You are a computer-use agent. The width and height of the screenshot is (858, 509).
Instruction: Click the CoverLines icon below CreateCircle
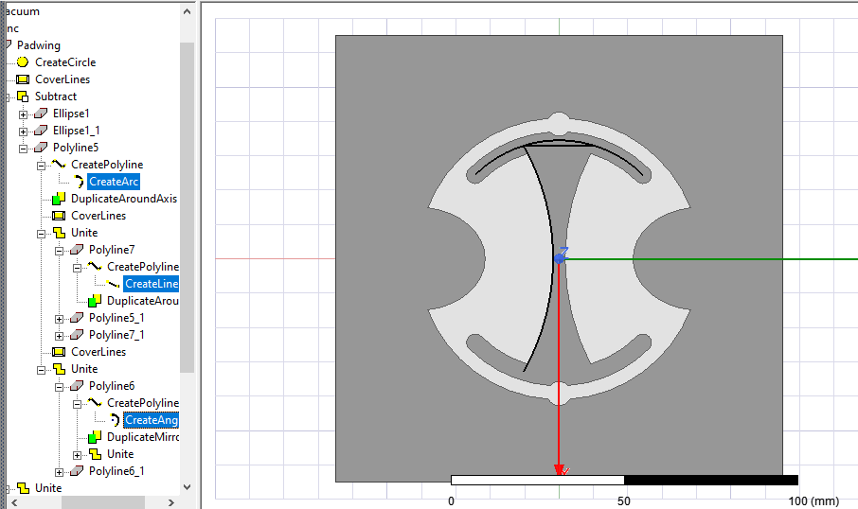[x=23, y=79]
